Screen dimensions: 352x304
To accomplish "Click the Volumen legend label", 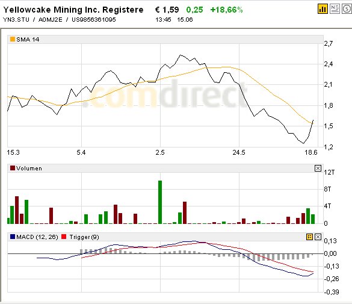I will click(29, 169).
